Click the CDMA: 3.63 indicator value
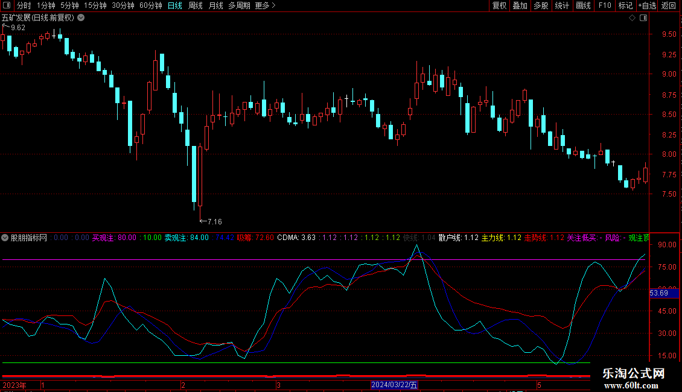 click(296, 238)
